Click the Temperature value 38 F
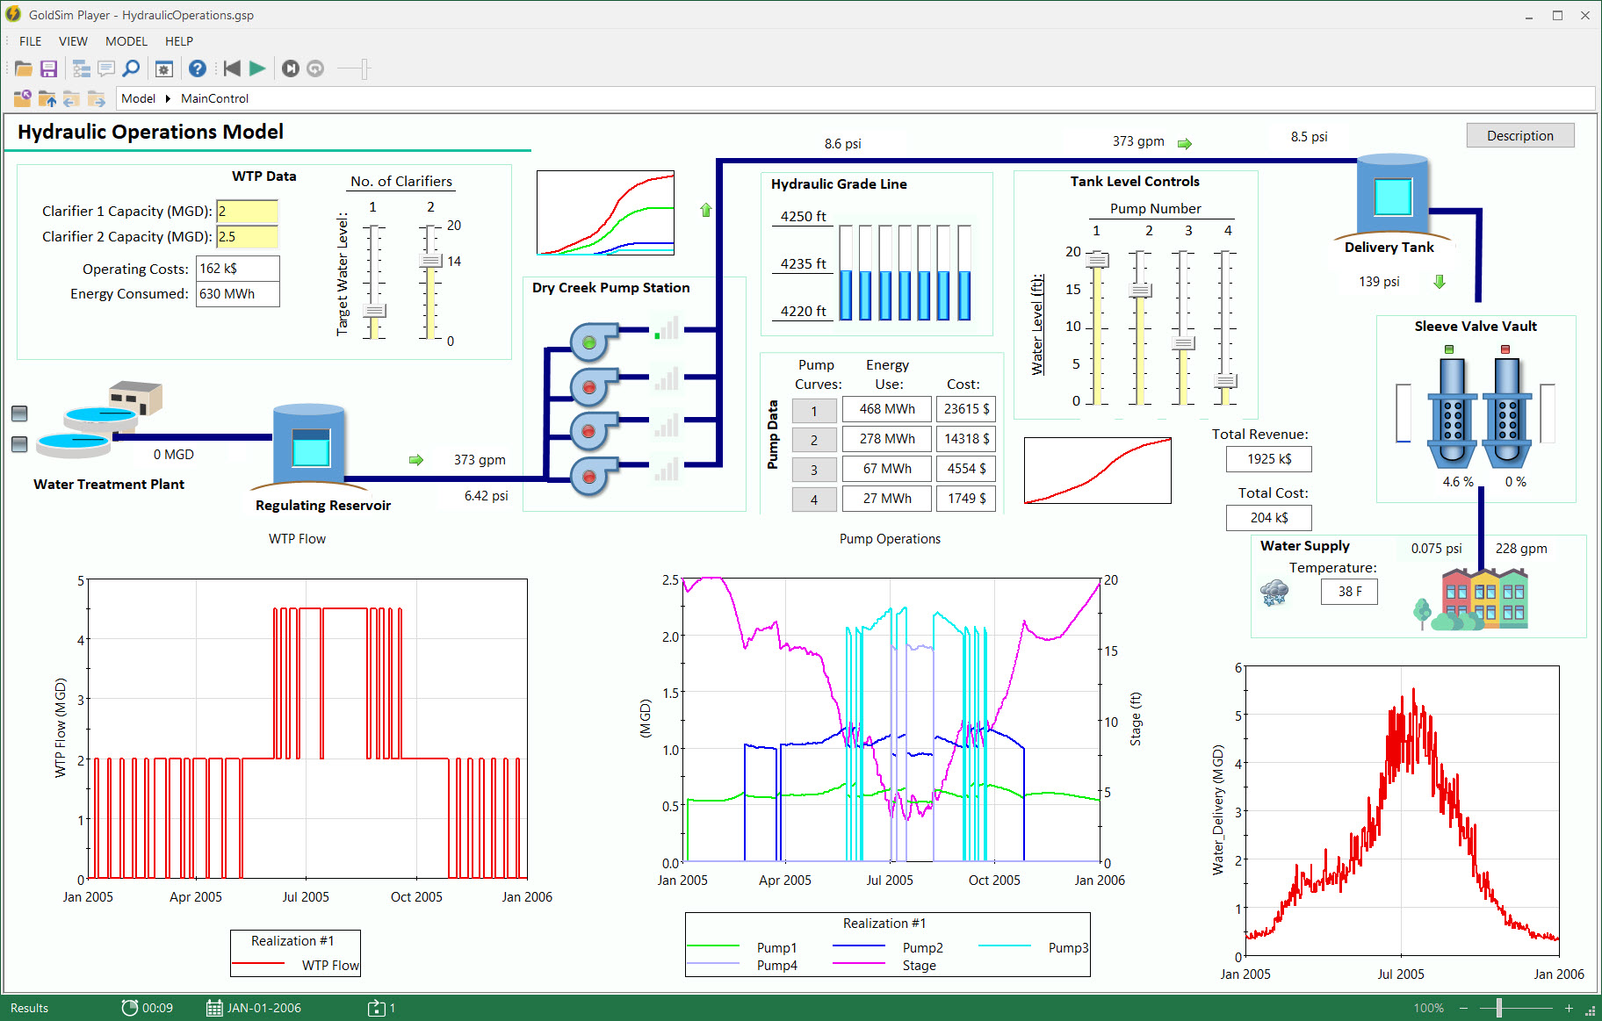1602x1021 pixels. pos(1349,592)
